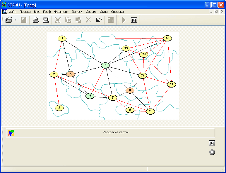Select graph node 11

point(172,84)
